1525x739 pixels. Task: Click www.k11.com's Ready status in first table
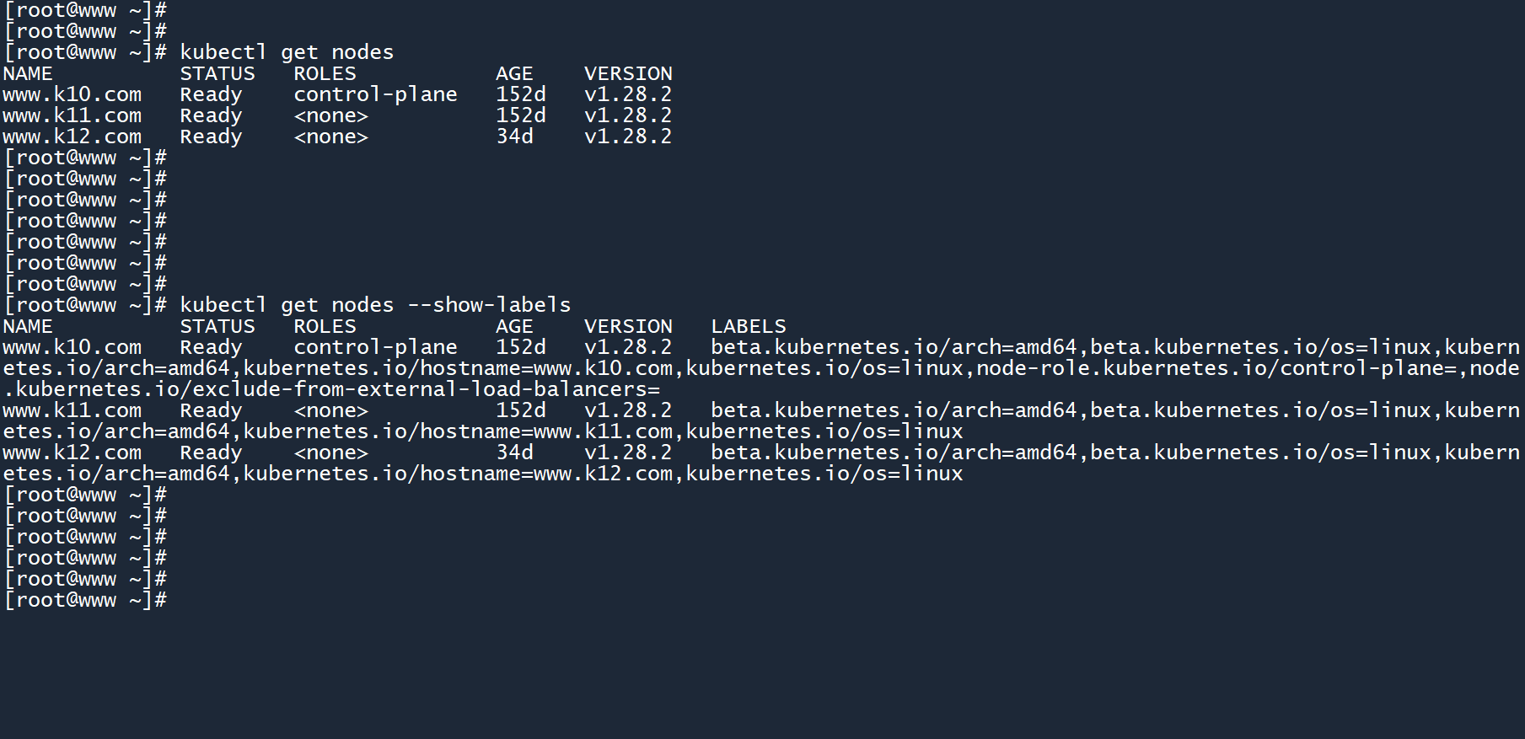coord(211,115)
